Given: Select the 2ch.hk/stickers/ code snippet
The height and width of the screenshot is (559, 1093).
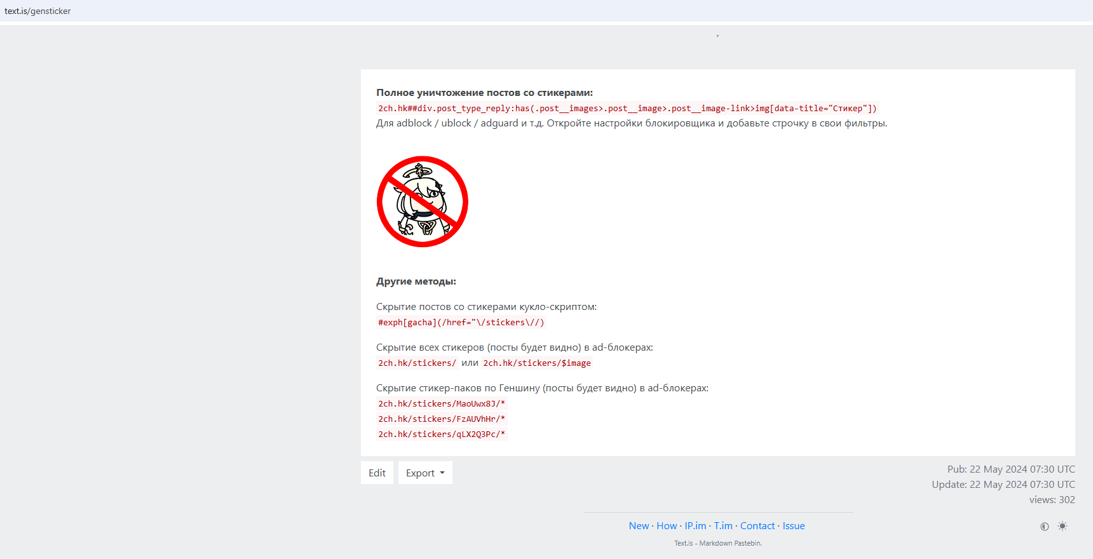Looking at the screenshot, I should click(x=417, y=363).
